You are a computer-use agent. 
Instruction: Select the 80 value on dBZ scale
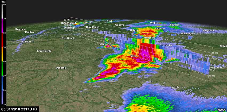tap(4, 4)
